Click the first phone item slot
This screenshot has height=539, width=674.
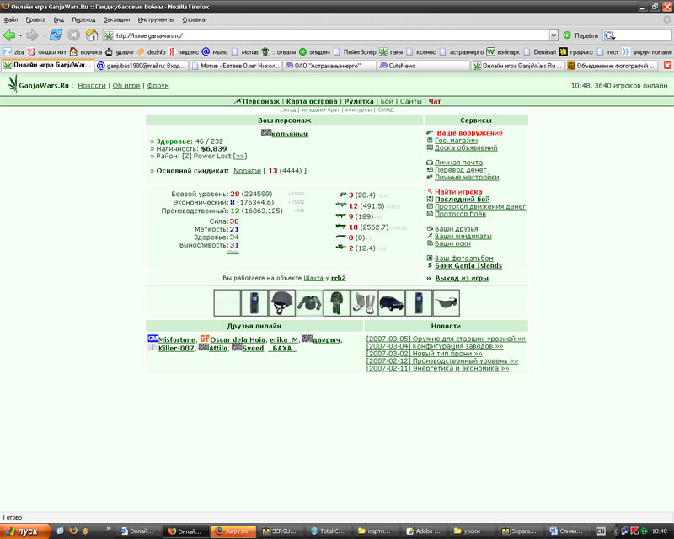pos(254,302)
